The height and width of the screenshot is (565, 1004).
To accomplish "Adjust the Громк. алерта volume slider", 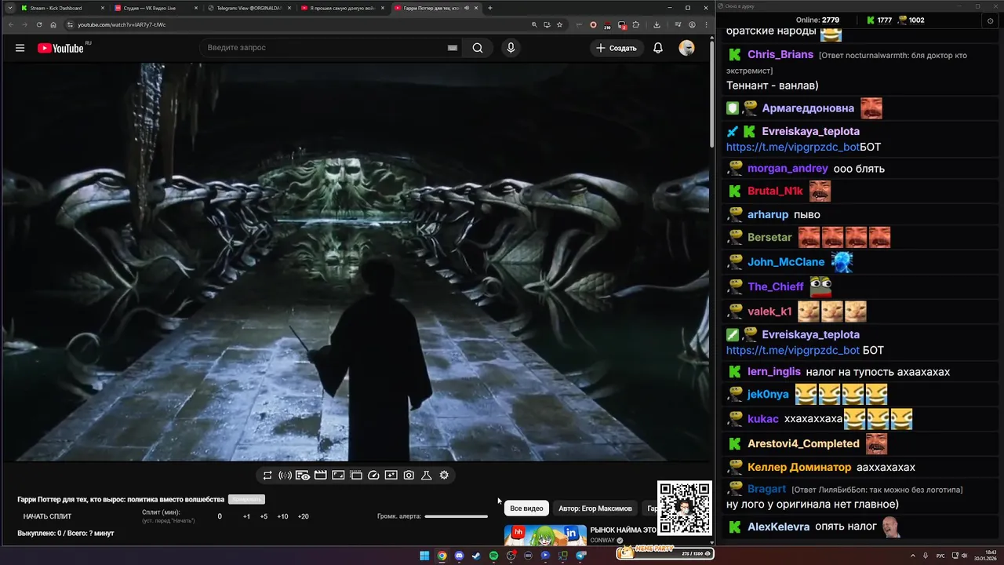I will click(456, 516).
